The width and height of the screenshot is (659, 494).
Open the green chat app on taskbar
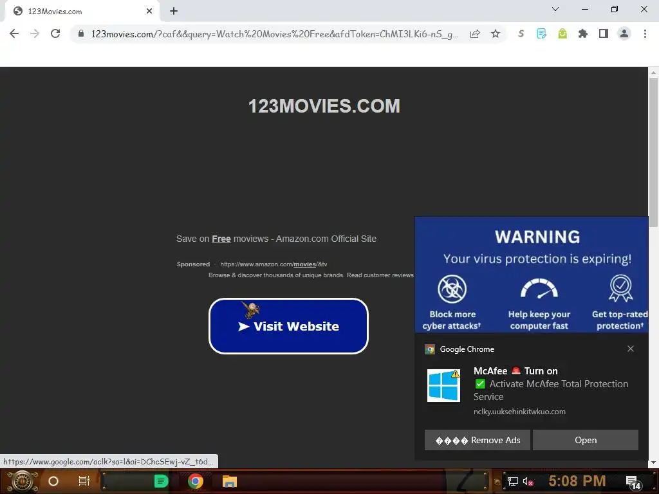click(x=161, y=481)
